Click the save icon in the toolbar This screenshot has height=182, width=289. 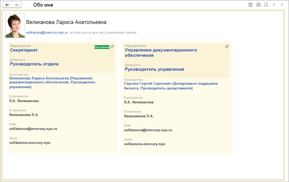250,5
